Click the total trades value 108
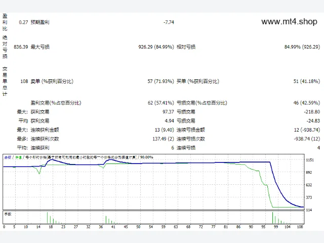The height and width of the screenshot is (243, 324). (24, 82)
